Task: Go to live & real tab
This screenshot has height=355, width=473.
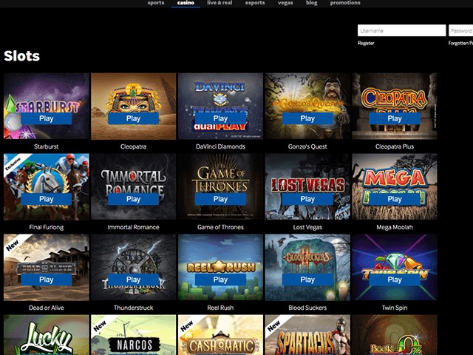Action: point(220,3)
